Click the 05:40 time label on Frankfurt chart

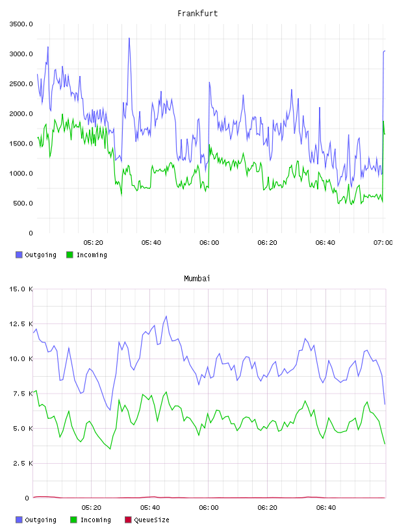click(x=151, y=243)
